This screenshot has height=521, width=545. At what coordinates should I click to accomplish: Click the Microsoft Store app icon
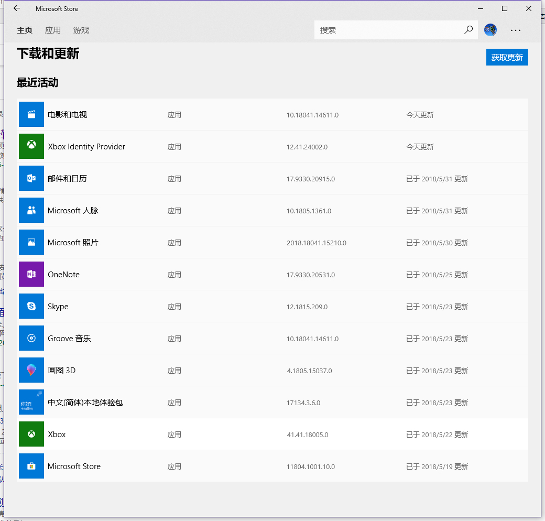31,466
